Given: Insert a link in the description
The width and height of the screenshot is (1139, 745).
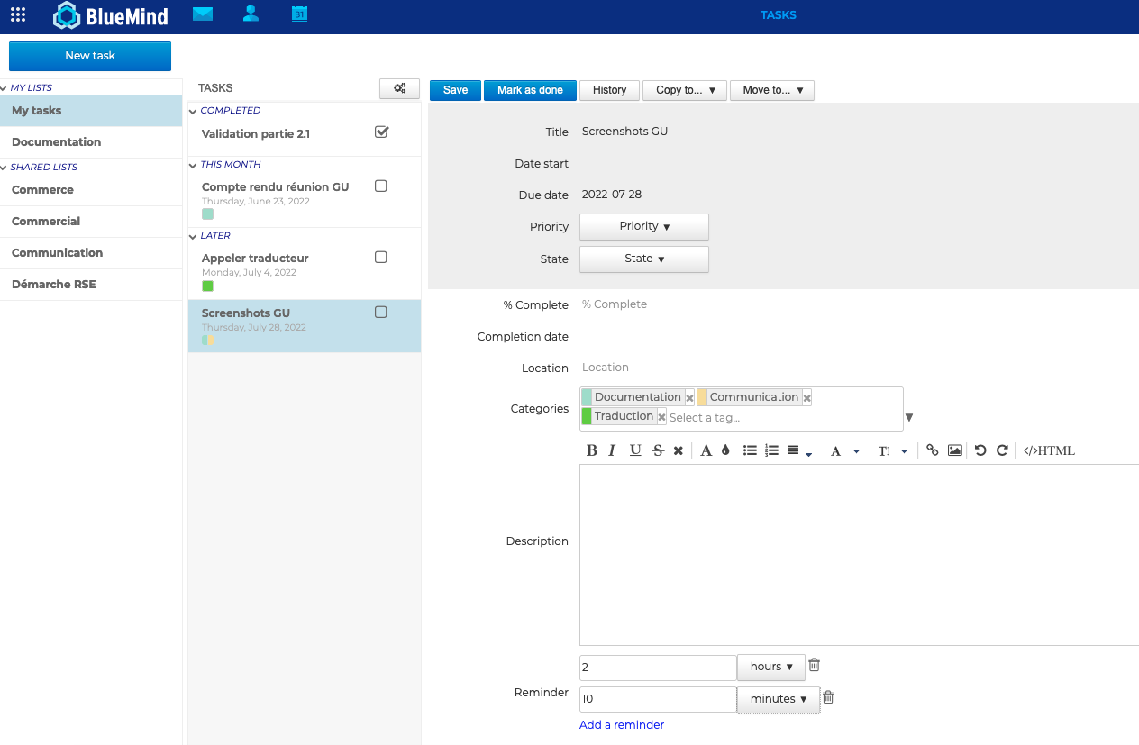Looking at the screenshot, I should click(933, 450).
